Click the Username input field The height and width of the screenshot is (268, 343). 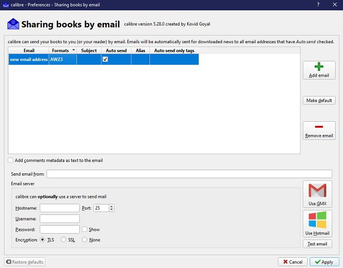coord(60,219)
